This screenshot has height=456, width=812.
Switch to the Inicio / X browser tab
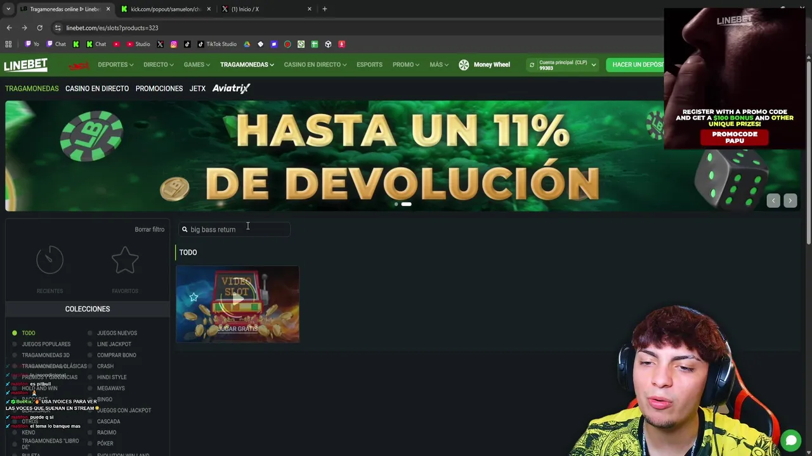pos(266,9)
